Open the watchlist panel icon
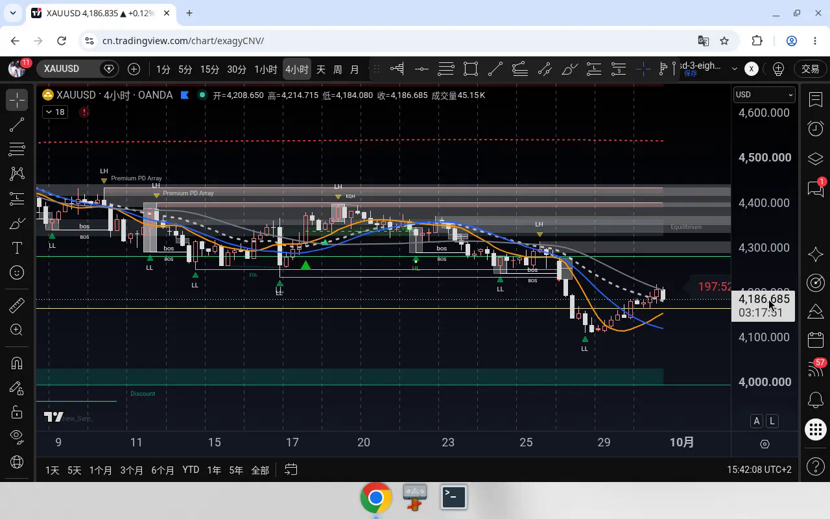Screen dimensions: 830x519 point(816,99)
